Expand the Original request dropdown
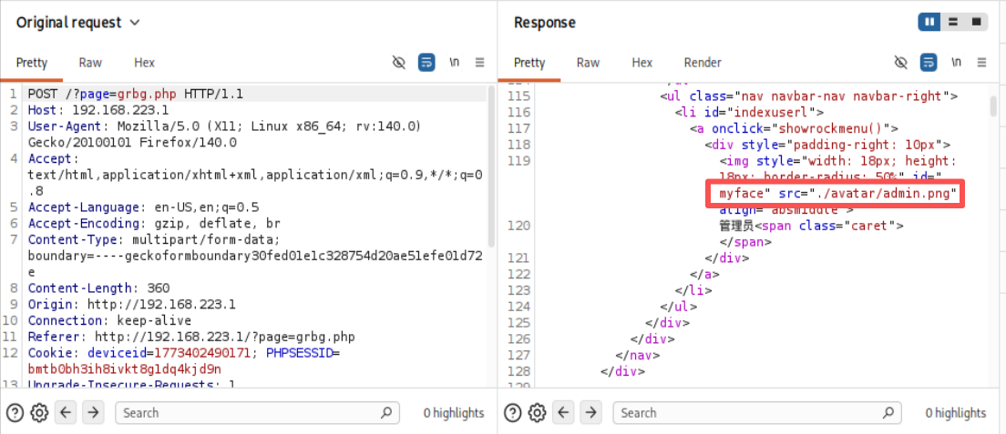The height and width of the screenshot is (434, 1006). pos(135,22)
